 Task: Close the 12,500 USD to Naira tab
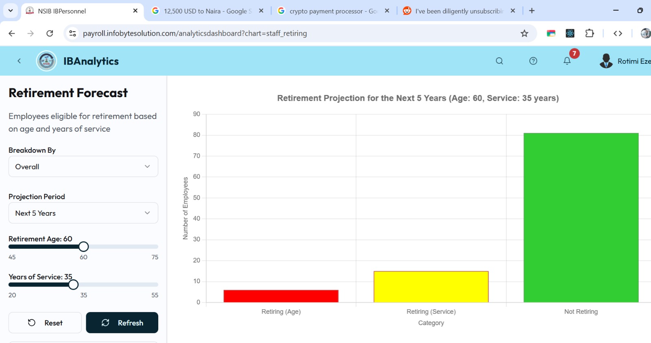coord(261,11)
